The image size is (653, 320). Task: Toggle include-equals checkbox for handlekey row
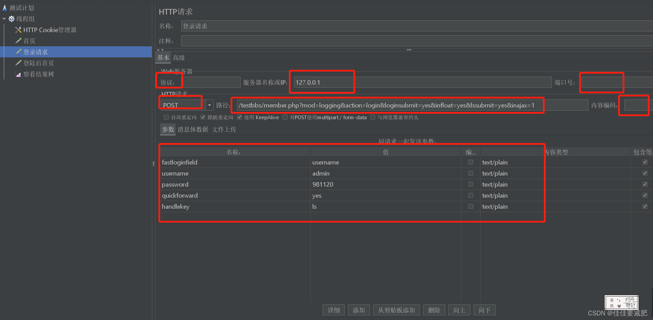tap(645, 206)
